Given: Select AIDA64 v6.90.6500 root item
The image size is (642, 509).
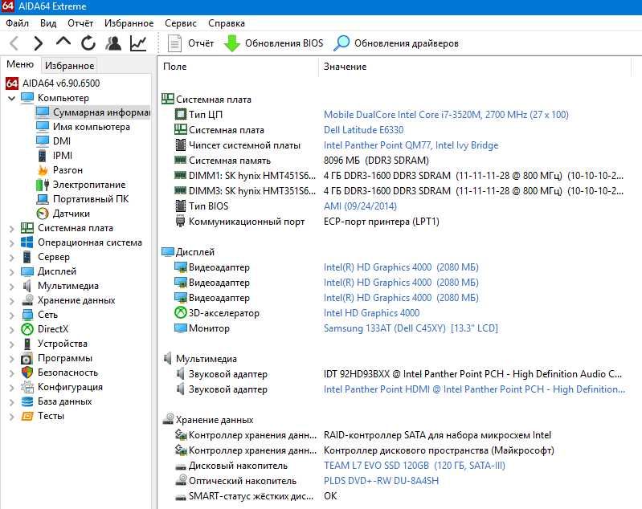Looking at the screenshot, I should (53, 83).
